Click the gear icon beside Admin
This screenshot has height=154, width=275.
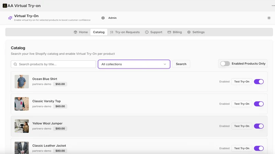point(103,18)
